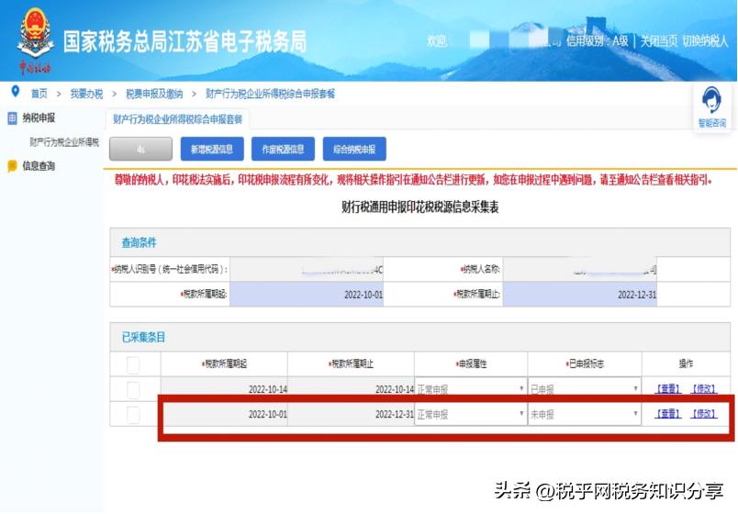Click 关闭当页 in the header

(658, 41)
